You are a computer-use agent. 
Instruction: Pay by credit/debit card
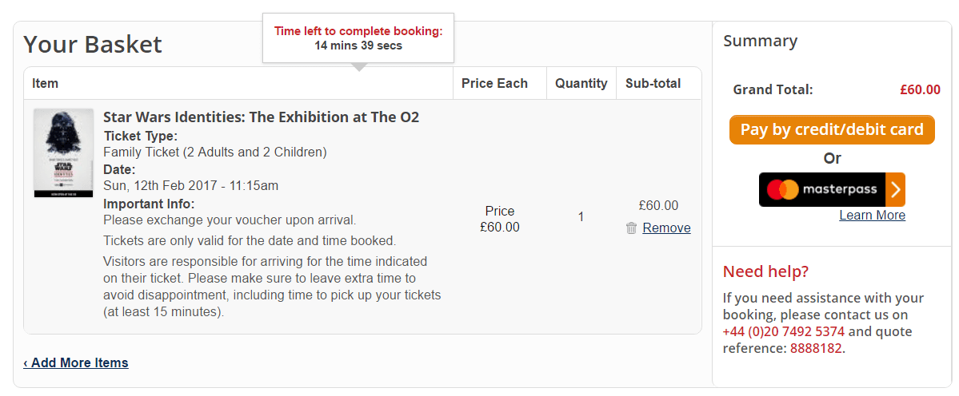click(x=832, y=130)
